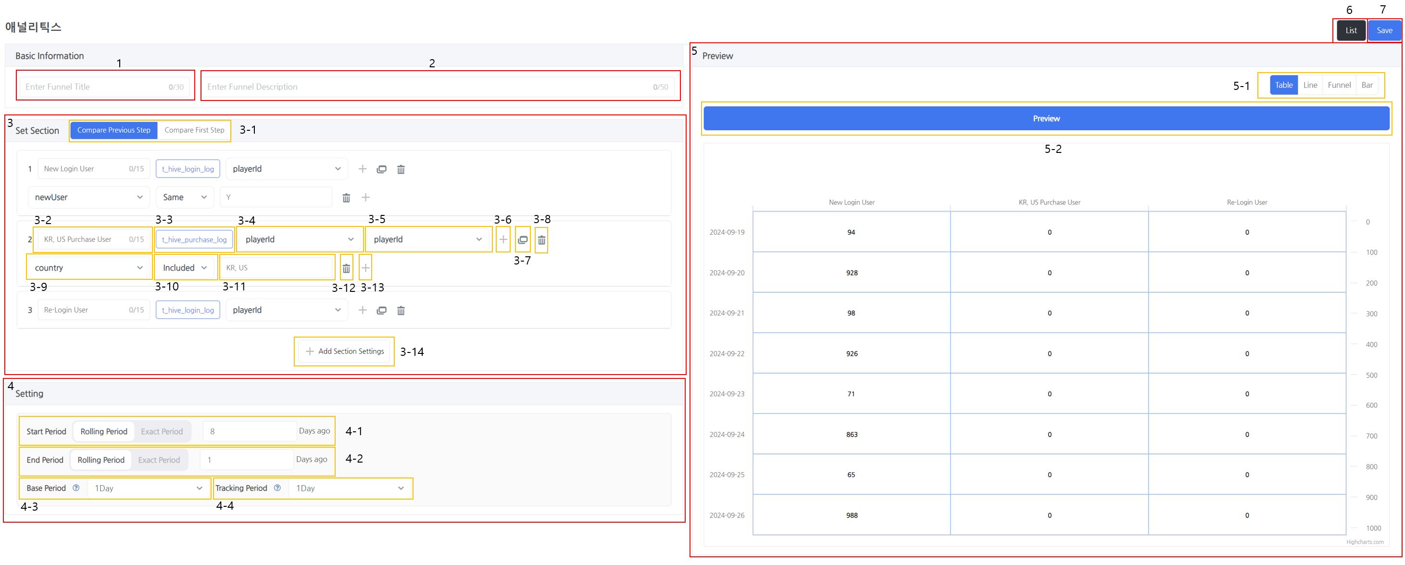Delete the Re-Login User section
Screen dimensions: 1405x565
click(x=401, y=310)
